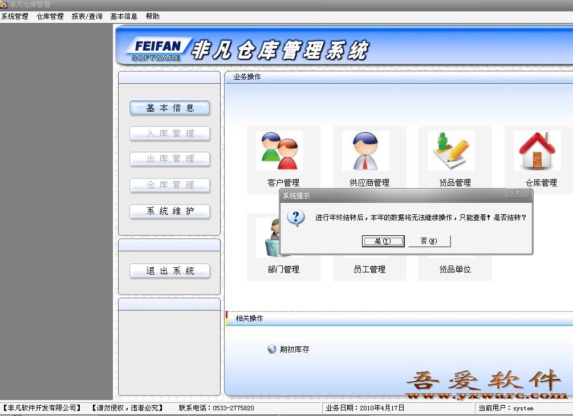Click the 非凡软件开发有限公司 status text
Viewport: 573px width, 416px height.
coord(42,408)
